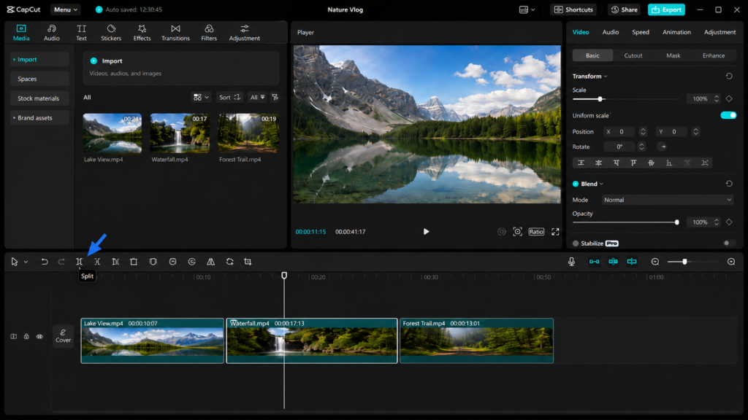Open the Transitions panel
The height and width of the screenshot is (420, 748).
[x=175, y=32]
